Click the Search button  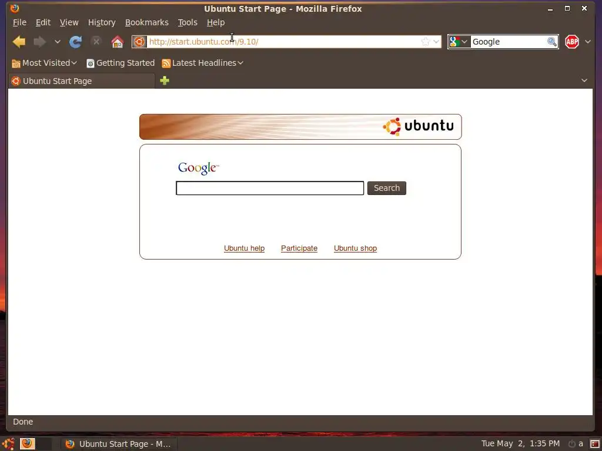pos(387,189)
